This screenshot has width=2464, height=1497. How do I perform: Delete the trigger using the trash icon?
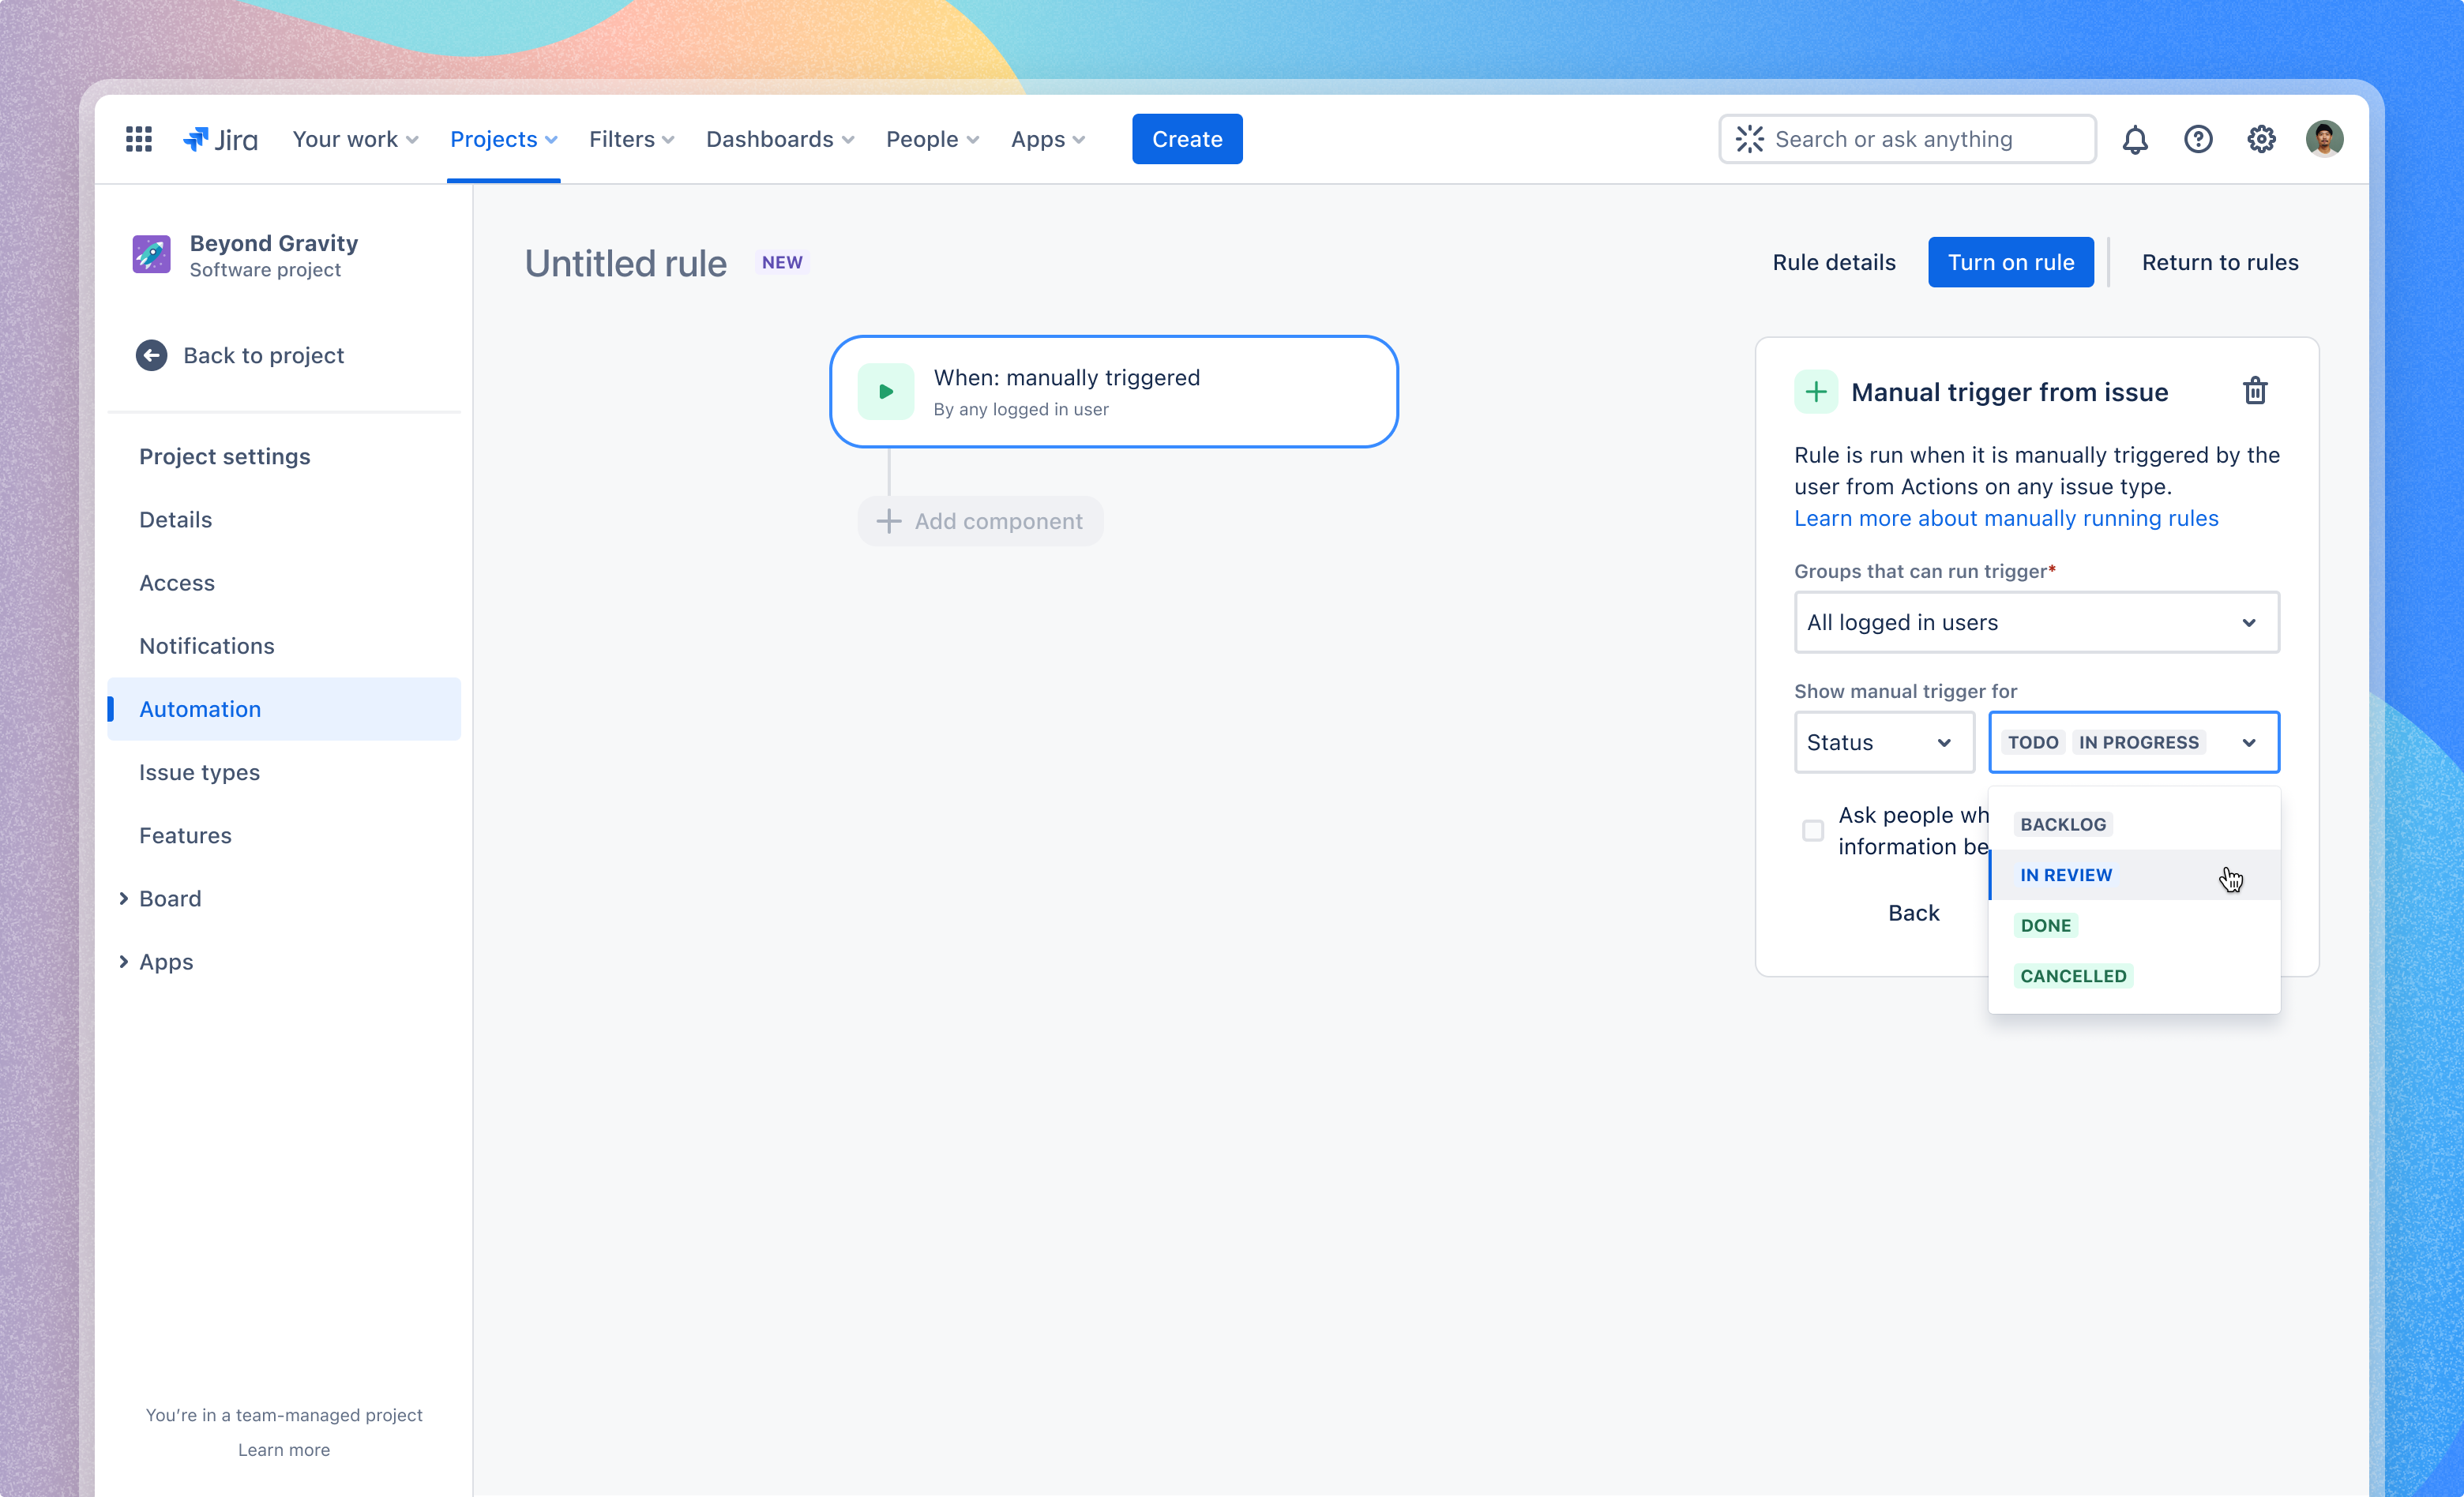tap(2255, 391)
